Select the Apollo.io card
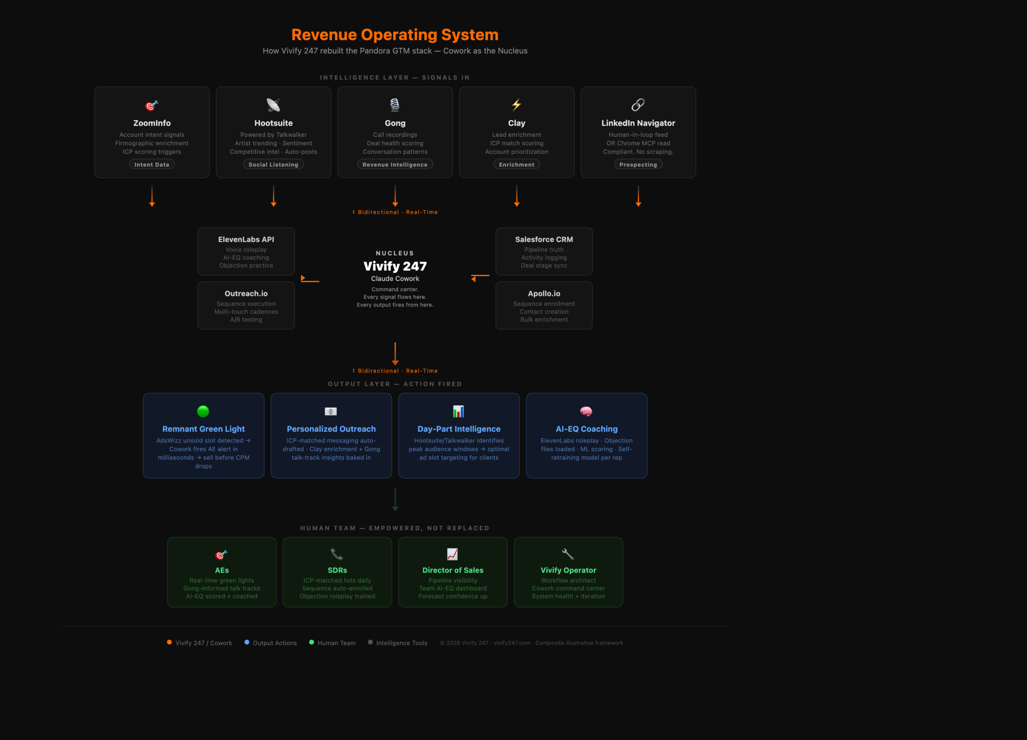Viewport: 1027px width, 740px height. (544, 306)
